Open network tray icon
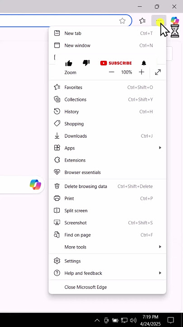The height and width of the screenshot is (327, 183). click(x=124, y=320)
